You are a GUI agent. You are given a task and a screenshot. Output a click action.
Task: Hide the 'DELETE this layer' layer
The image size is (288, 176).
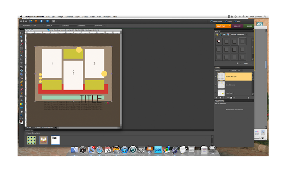[216, 77]
